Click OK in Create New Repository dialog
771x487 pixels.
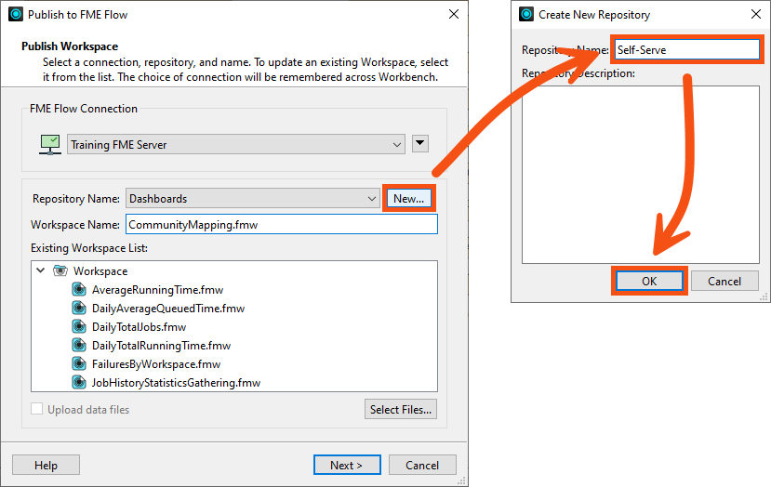coord(649,281)
